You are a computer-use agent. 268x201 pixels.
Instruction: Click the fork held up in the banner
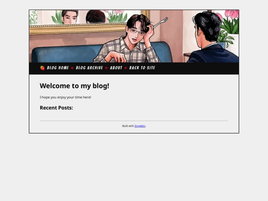(160, 22)
